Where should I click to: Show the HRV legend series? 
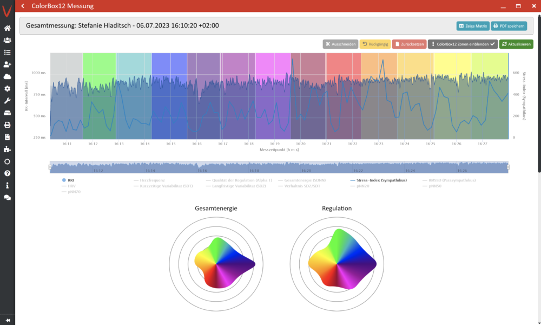(69, 186)
